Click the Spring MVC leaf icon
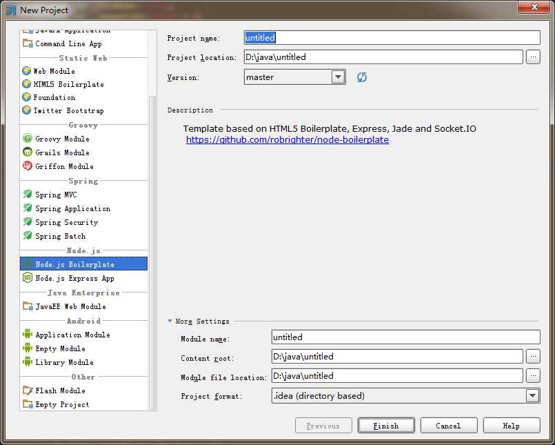This screenshot has width=555, height=445. coord(28,194)
